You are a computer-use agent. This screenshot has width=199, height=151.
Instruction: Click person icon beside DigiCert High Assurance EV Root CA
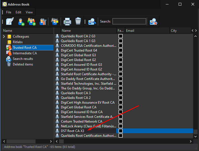pyautogui.click(x=57, y=103)
